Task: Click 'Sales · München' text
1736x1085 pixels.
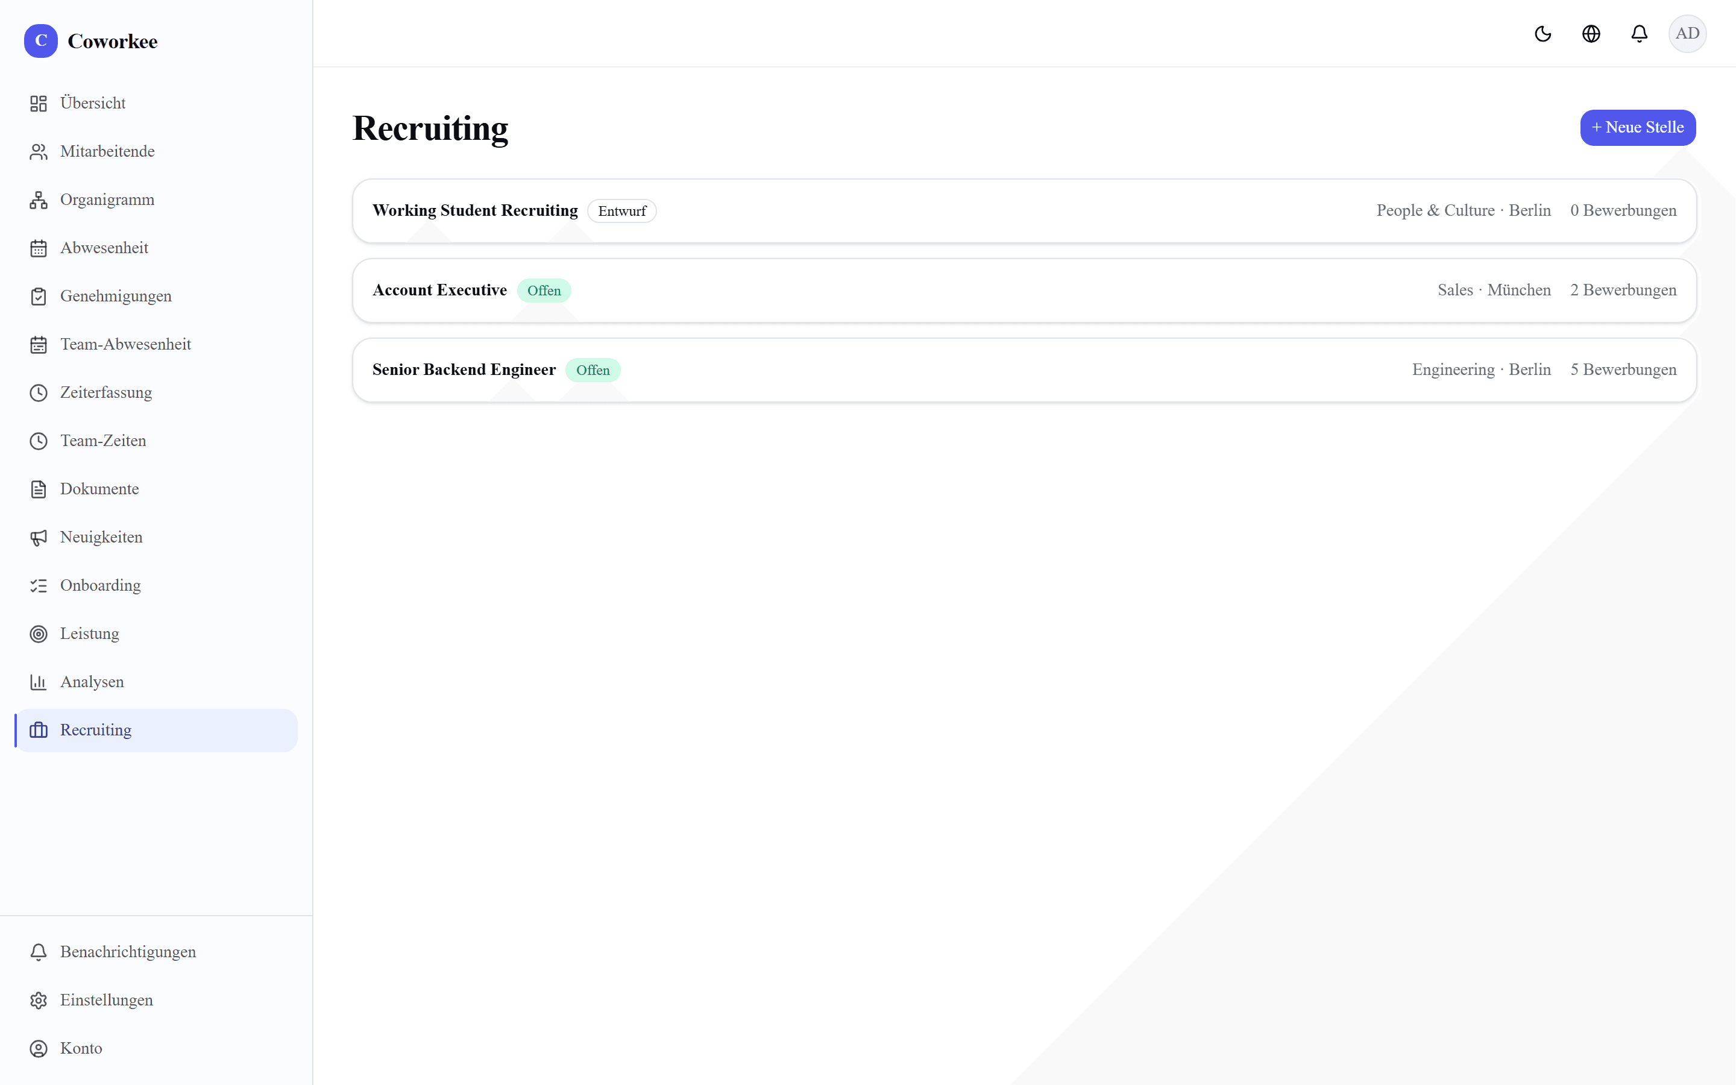Action: point(1494,291)
